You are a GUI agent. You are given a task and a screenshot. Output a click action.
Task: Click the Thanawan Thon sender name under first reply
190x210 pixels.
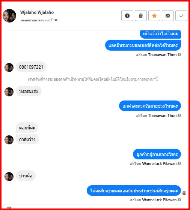162,55
